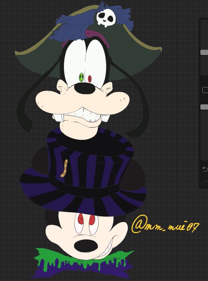The image size is (208, 281).
Task: Click the brush opacity slider handle
Action: click(x=204, y=107)
